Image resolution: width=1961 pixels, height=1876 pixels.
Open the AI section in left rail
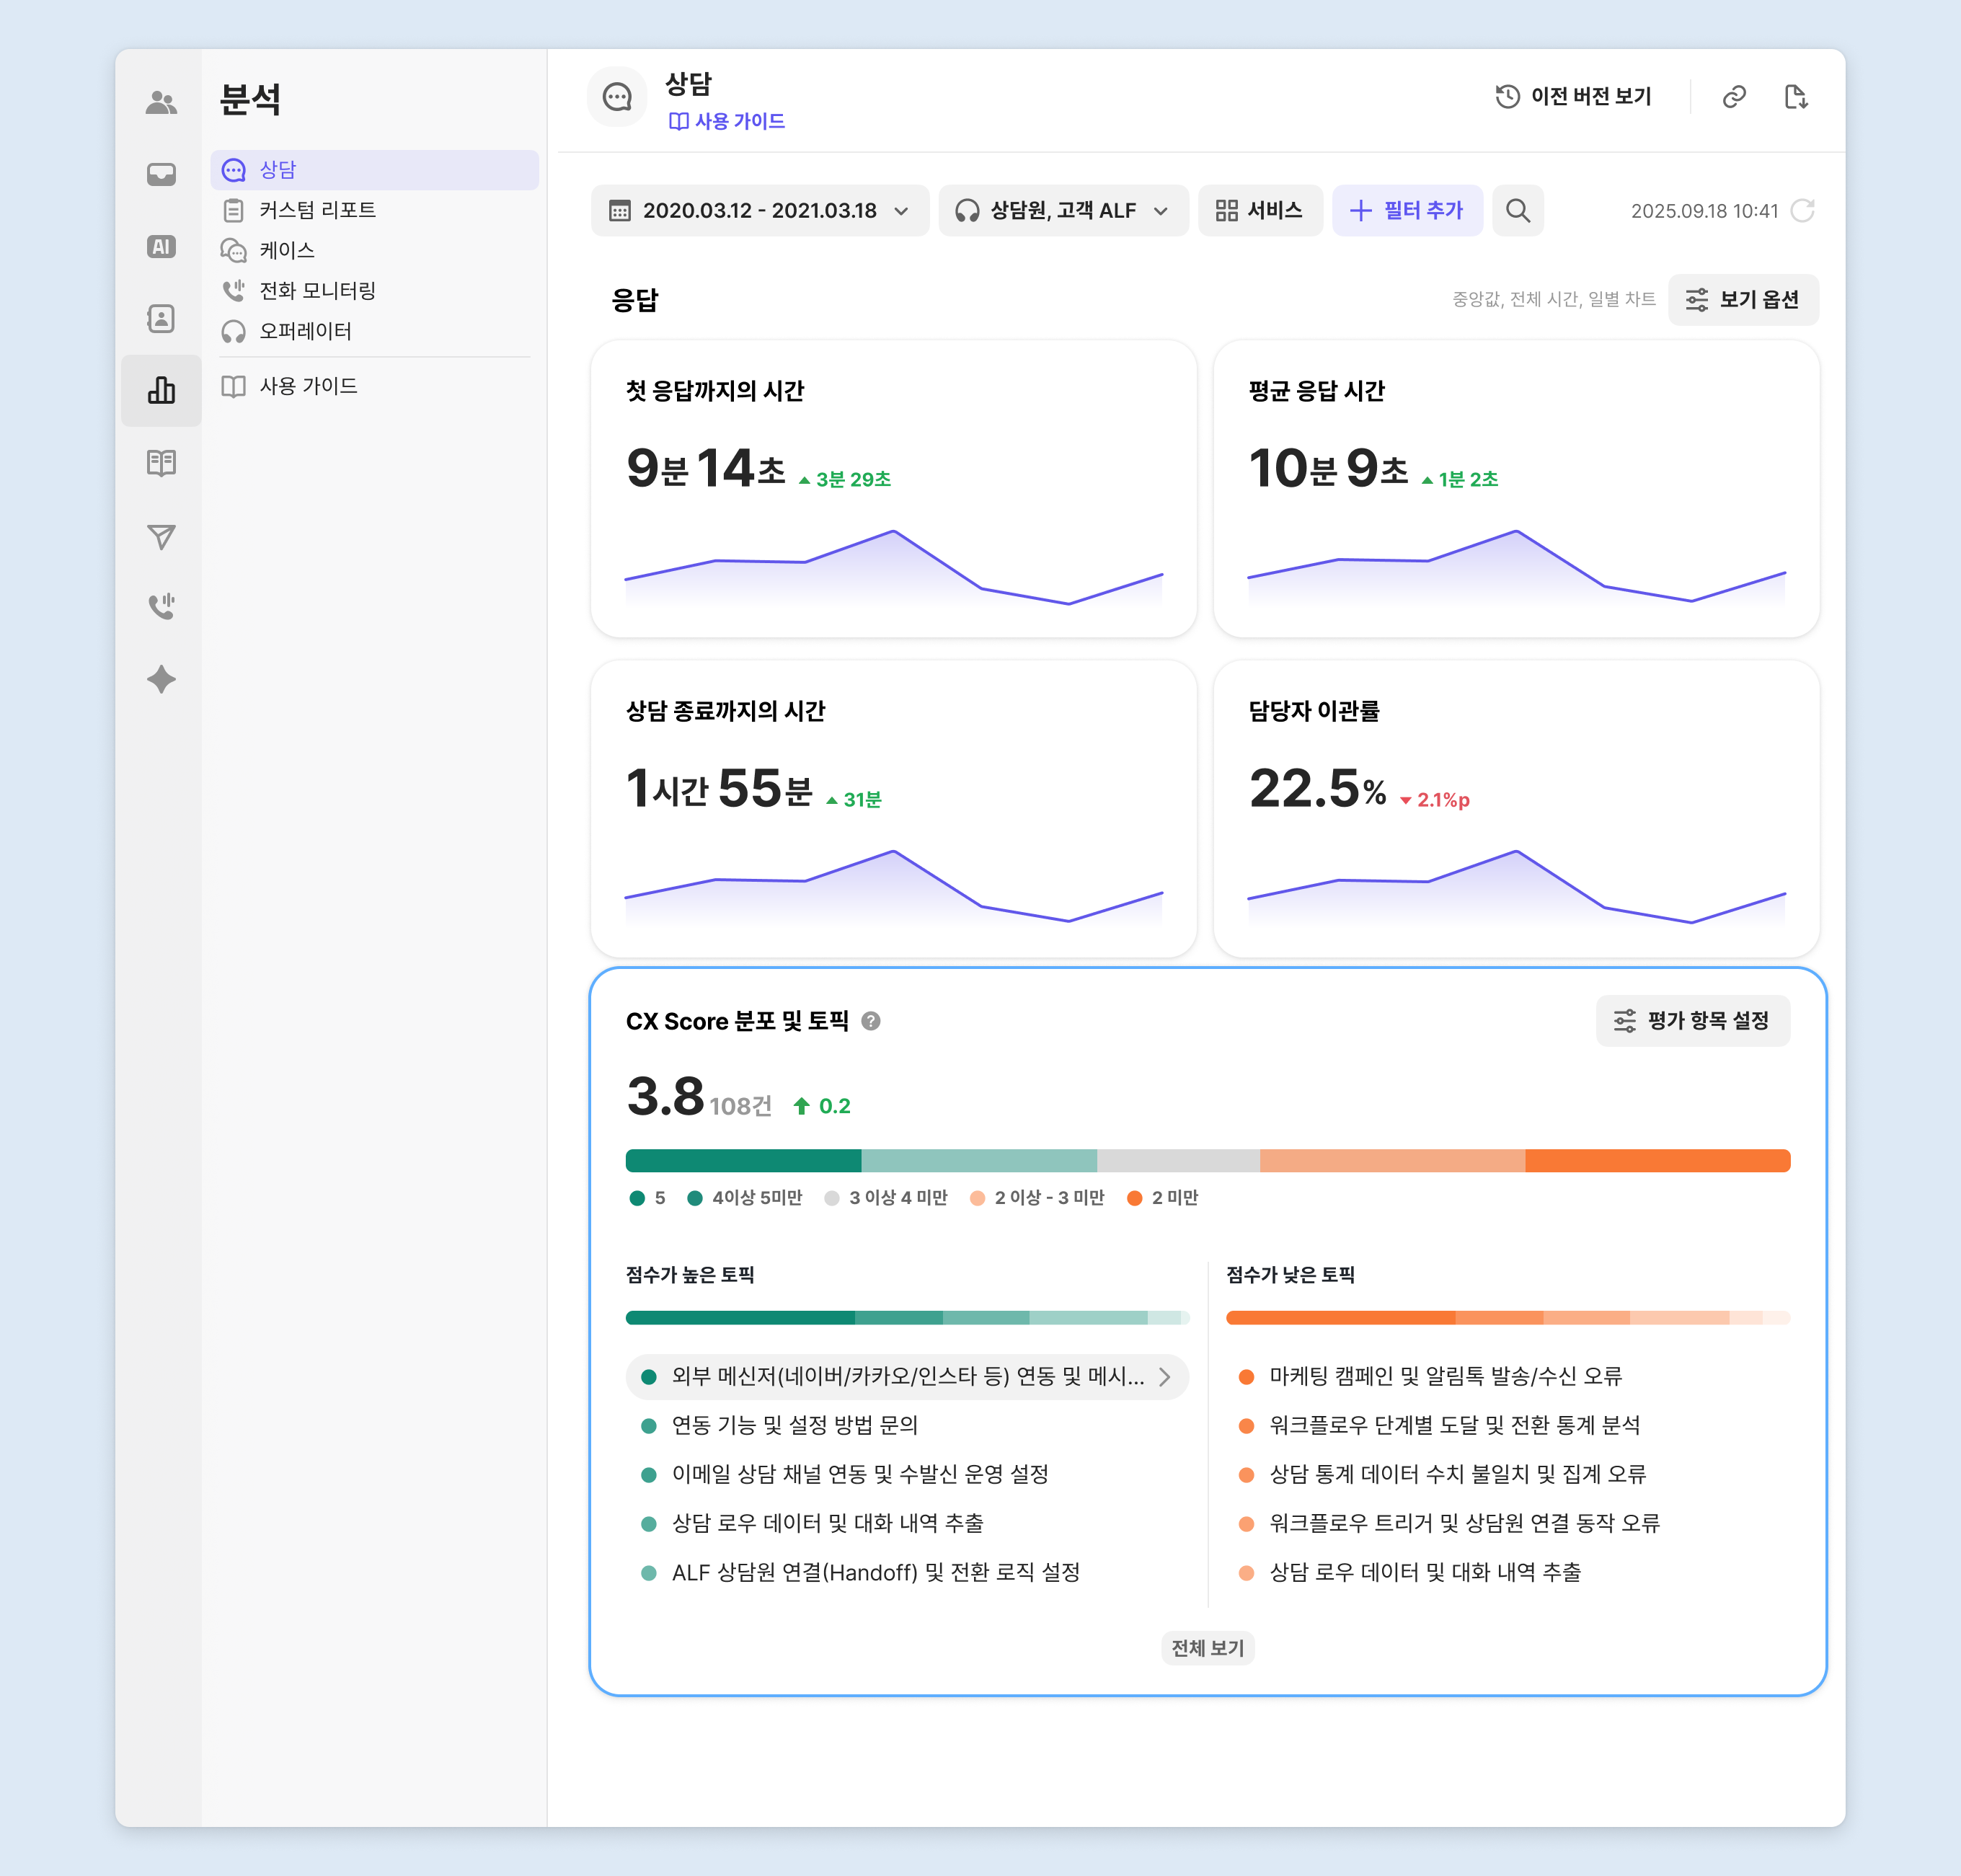(x=161, y=247)
